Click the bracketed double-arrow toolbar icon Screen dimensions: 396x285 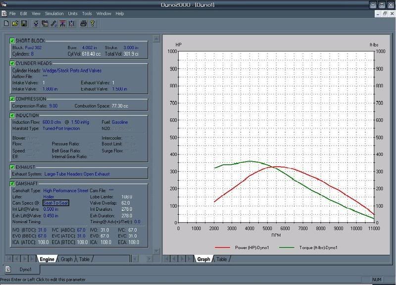pyautogui.click(x=72, y=24)
